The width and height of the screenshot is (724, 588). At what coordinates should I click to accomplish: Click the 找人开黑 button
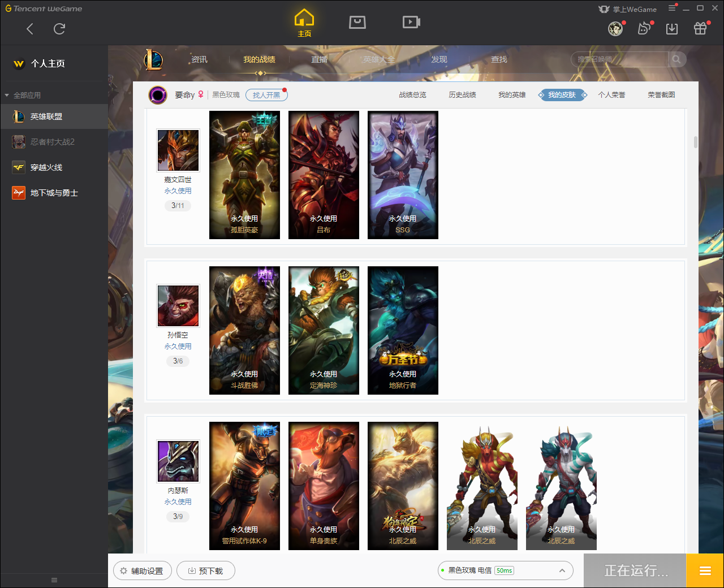point(266,95)
